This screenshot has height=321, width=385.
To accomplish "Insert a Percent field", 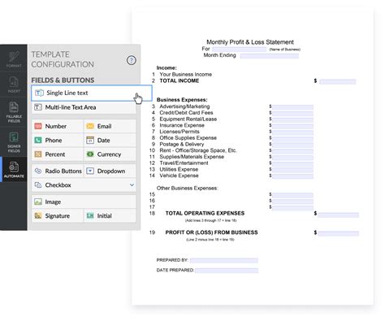I will [x=57, y=154].
